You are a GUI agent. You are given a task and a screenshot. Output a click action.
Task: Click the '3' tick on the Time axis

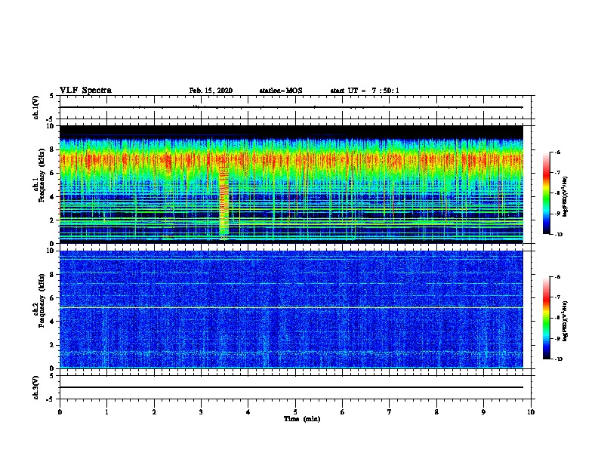click(201, 412)
